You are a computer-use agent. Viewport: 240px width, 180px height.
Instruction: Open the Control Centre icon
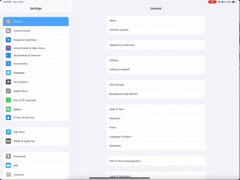pyautogui.click(x=8, y=31)
